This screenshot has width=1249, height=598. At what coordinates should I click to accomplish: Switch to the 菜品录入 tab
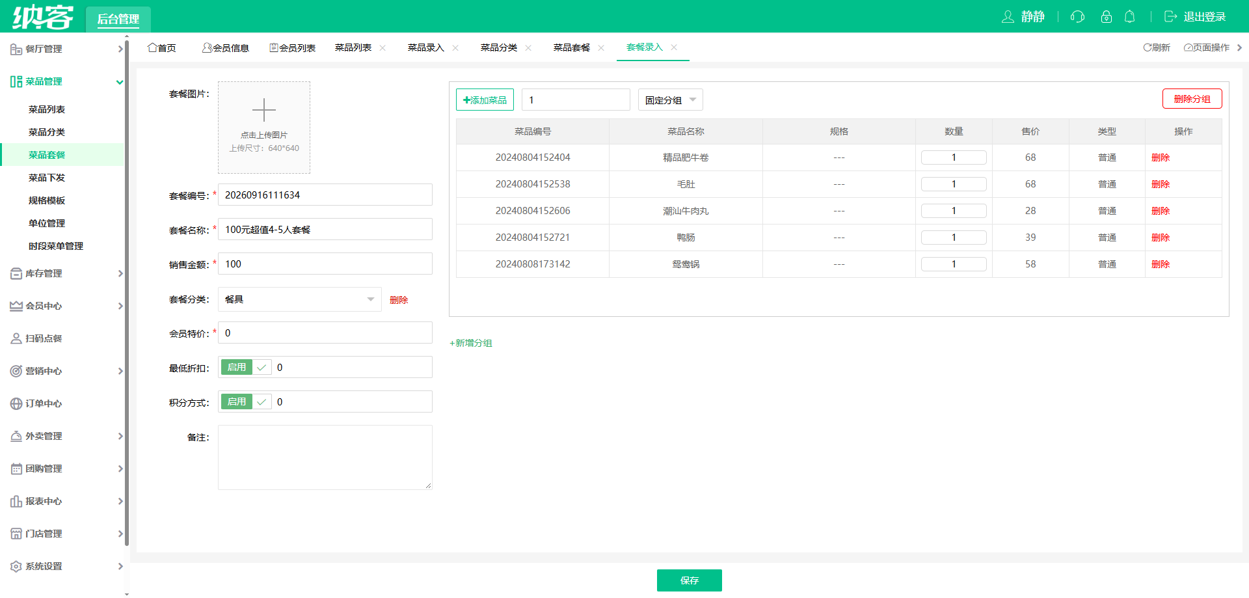(426, 48)
